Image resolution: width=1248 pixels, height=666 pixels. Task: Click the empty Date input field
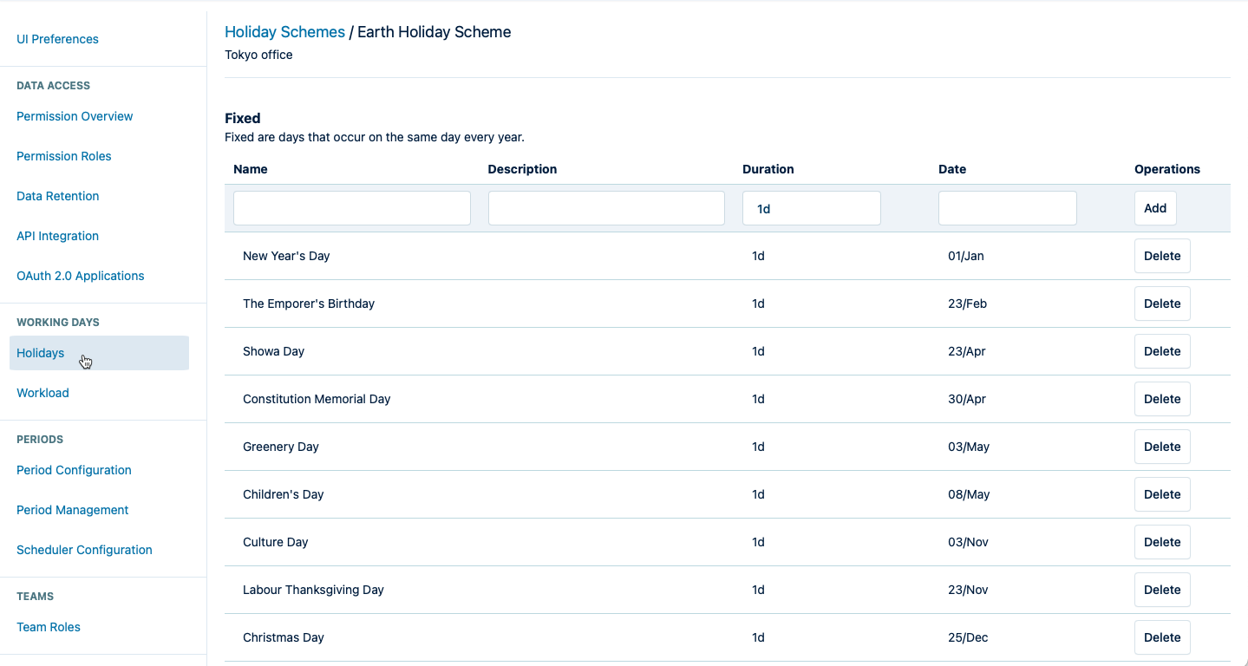1007,208
